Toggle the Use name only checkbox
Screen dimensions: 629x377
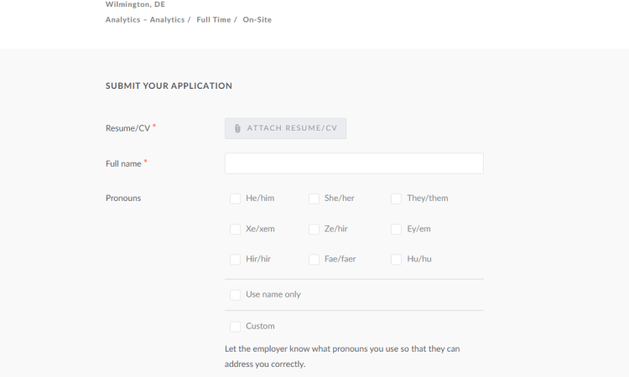pos(235,295)
